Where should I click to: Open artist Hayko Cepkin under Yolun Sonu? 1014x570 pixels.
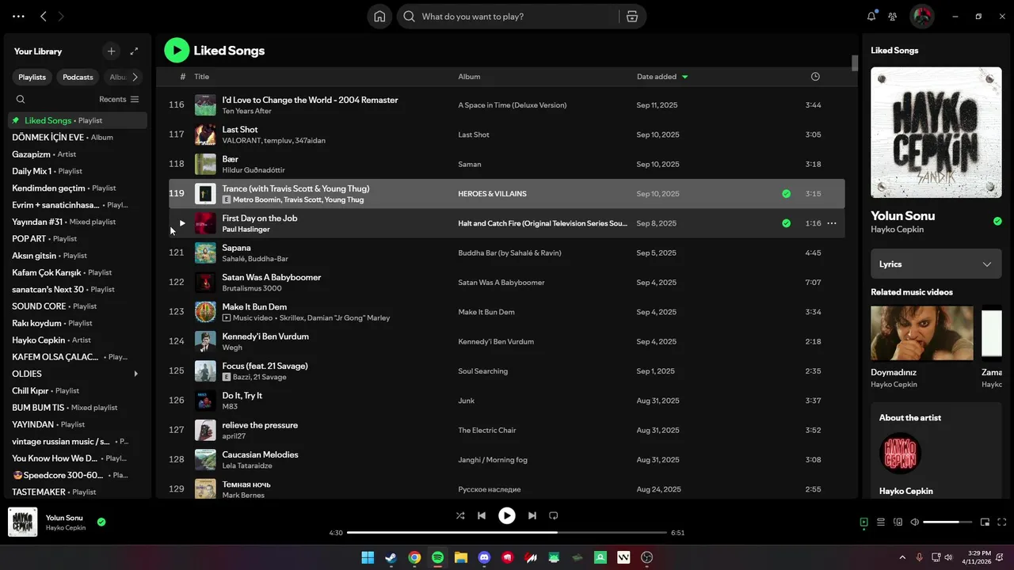pos(897,230)
